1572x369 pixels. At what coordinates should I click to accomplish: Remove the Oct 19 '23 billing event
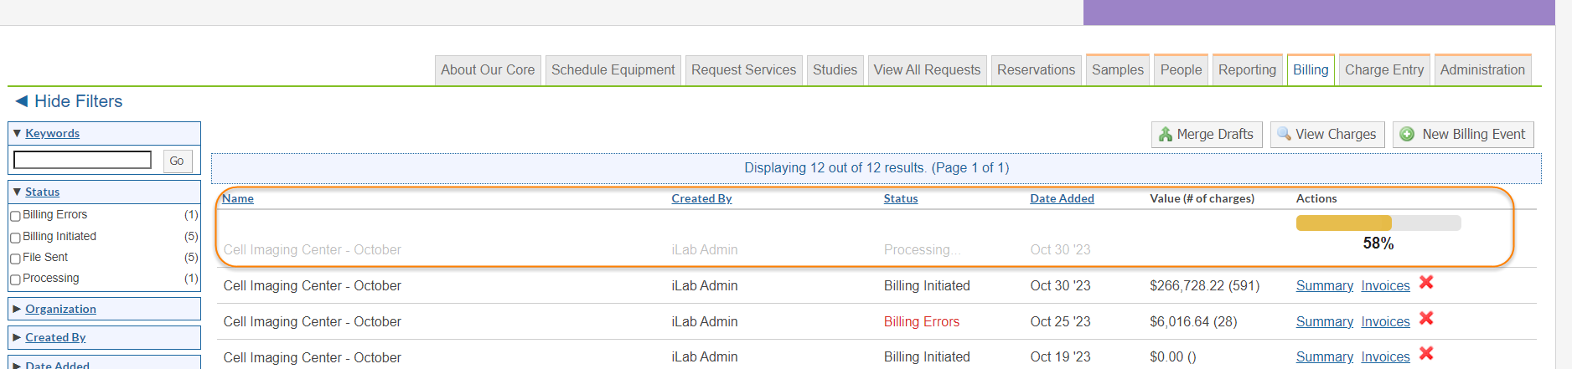pyautogui.click(x=1426, y=354)
